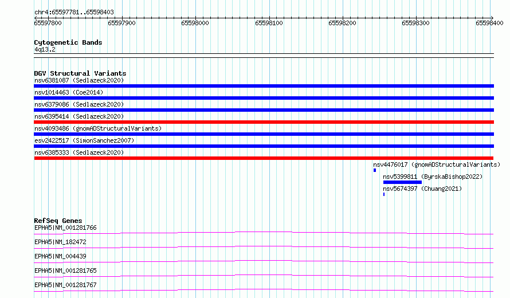Open the nsv5399811 (ByrskaBishop2022) label
The height and width of the screenshot is (298, 510).
(433, 177)
